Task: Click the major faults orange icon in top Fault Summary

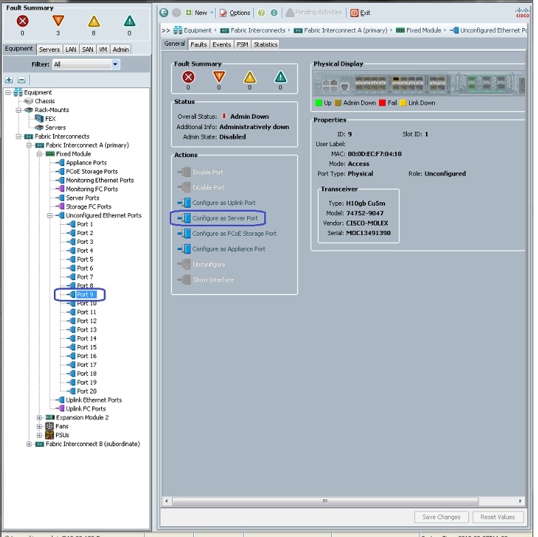Action: tap(58, 21)
